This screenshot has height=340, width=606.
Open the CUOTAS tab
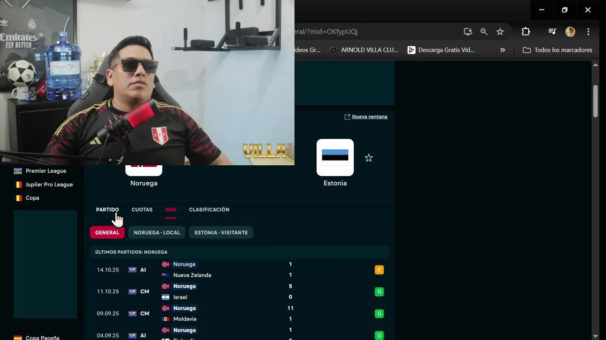click(142, 210)
